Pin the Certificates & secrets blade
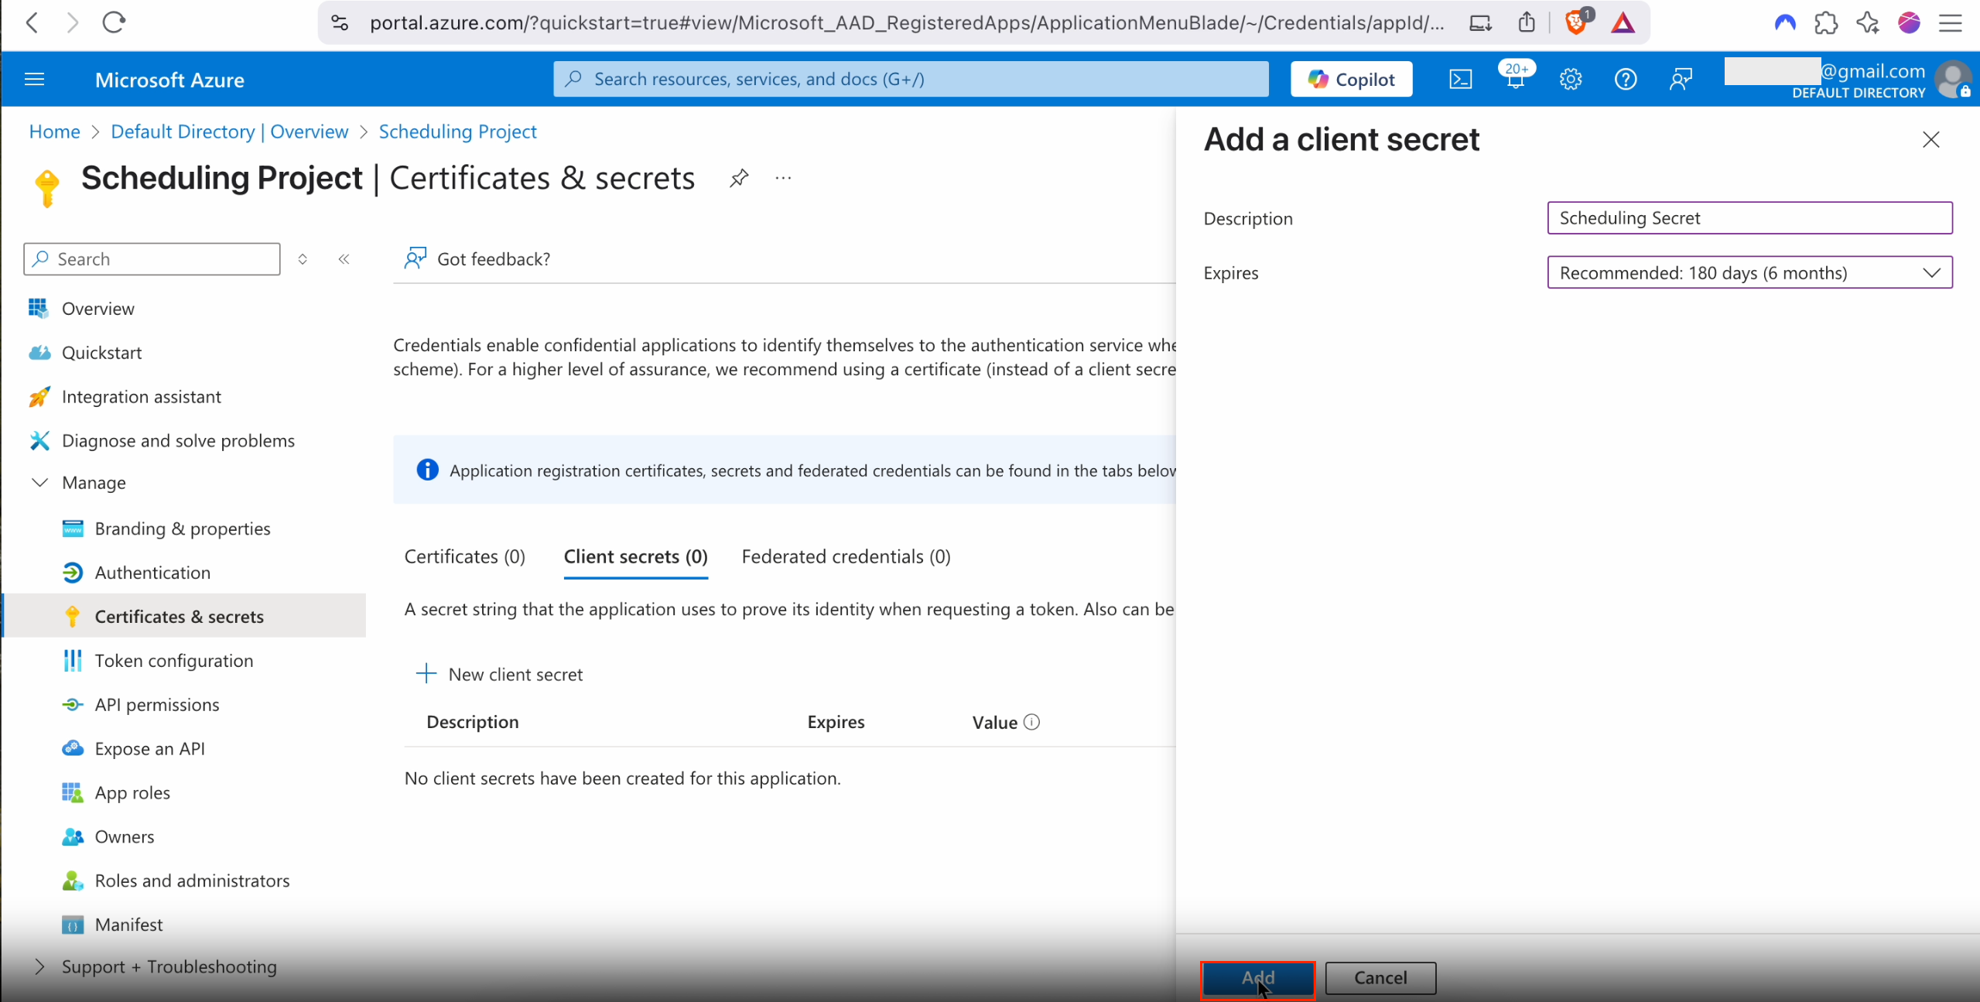 click(x=739, y=178)
